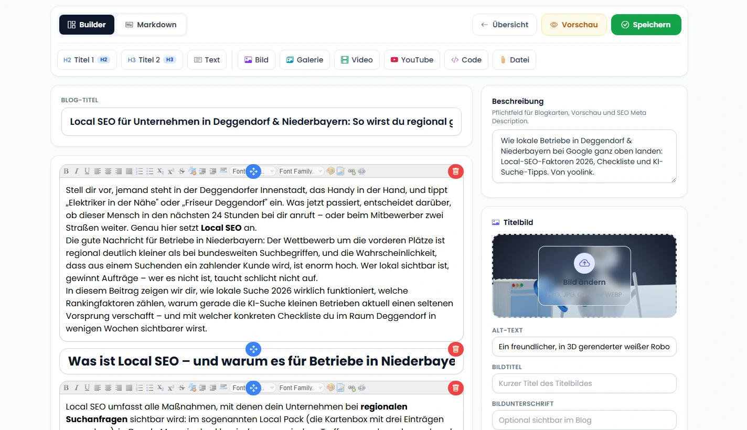The width and height of the screenshot is (747, 430).
Task: Open Font Size dropdown in first text block
Action: coord(269,171)
